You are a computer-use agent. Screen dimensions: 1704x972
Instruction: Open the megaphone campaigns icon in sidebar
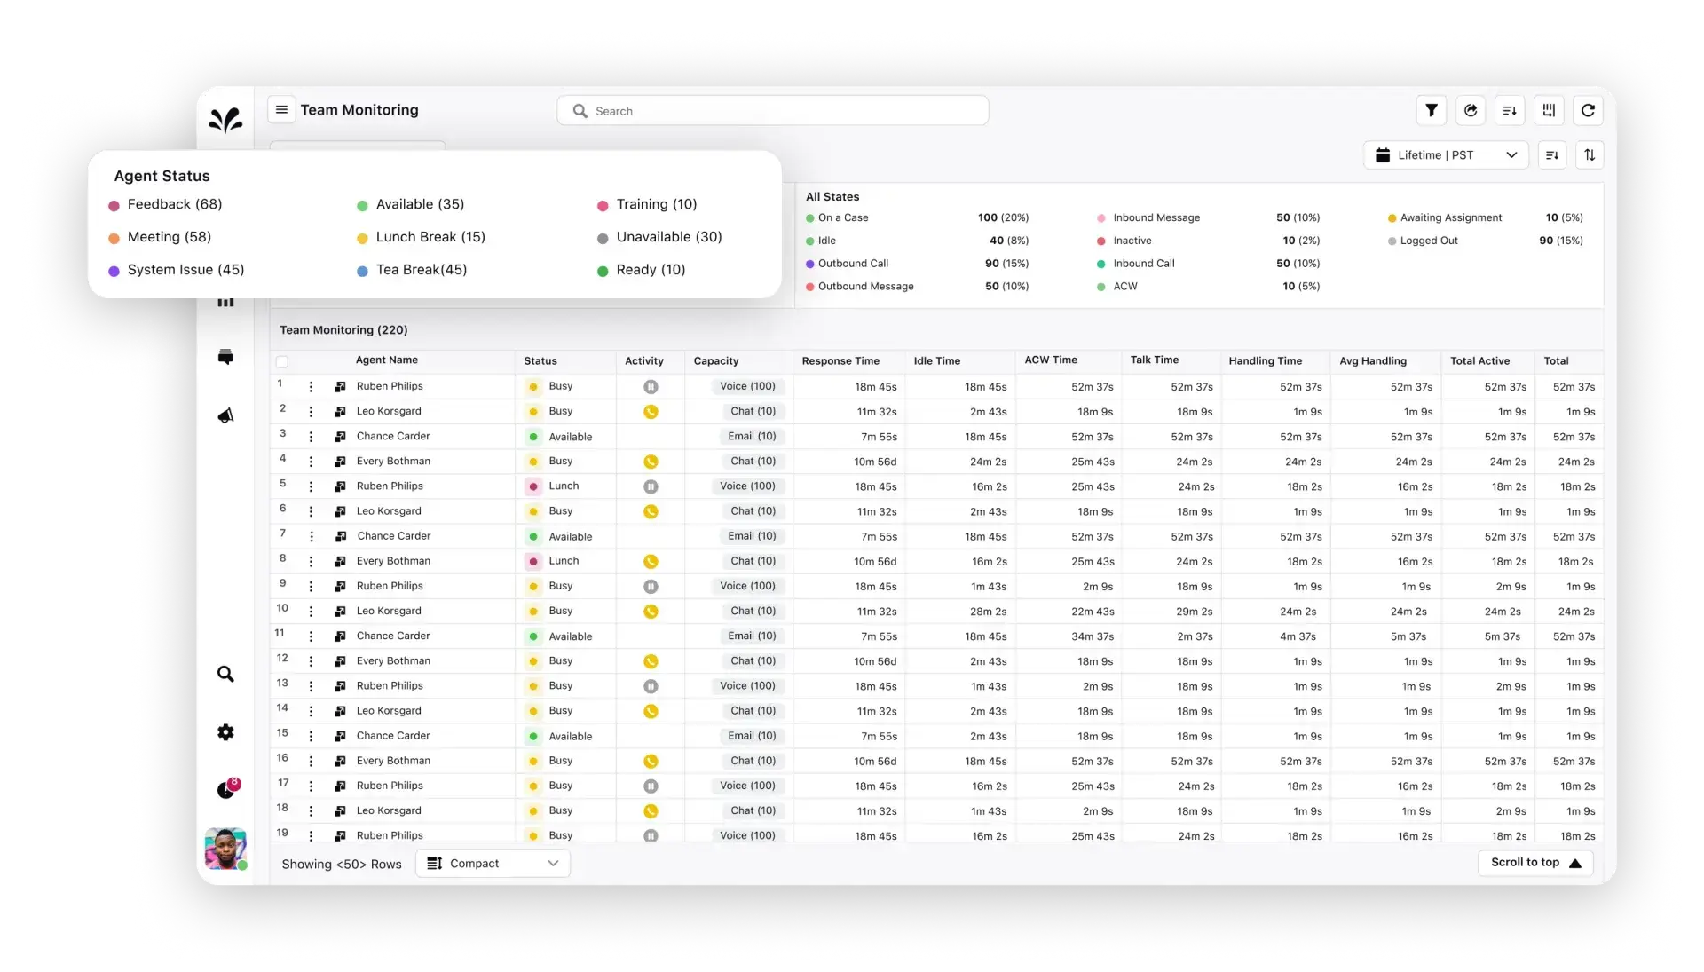click(x=225, y=415)
